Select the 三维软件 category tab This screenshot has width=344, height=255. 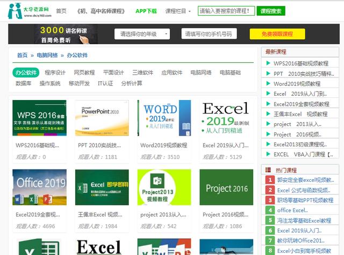tap(142, 73)
